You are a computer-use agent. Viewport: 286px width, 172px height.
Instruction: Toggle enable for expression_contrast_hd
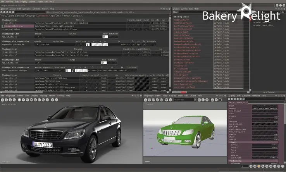click(x=38, y=45)
